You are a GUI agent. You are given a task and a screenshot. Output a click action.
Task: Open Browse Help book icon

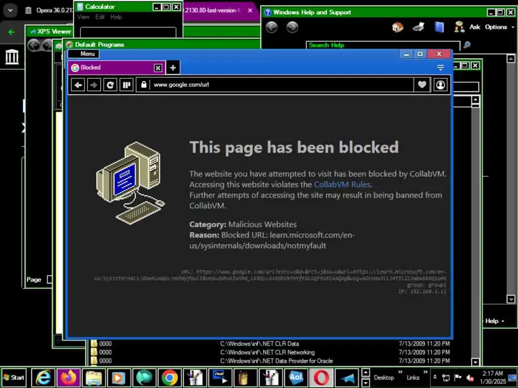coord(439,27)
